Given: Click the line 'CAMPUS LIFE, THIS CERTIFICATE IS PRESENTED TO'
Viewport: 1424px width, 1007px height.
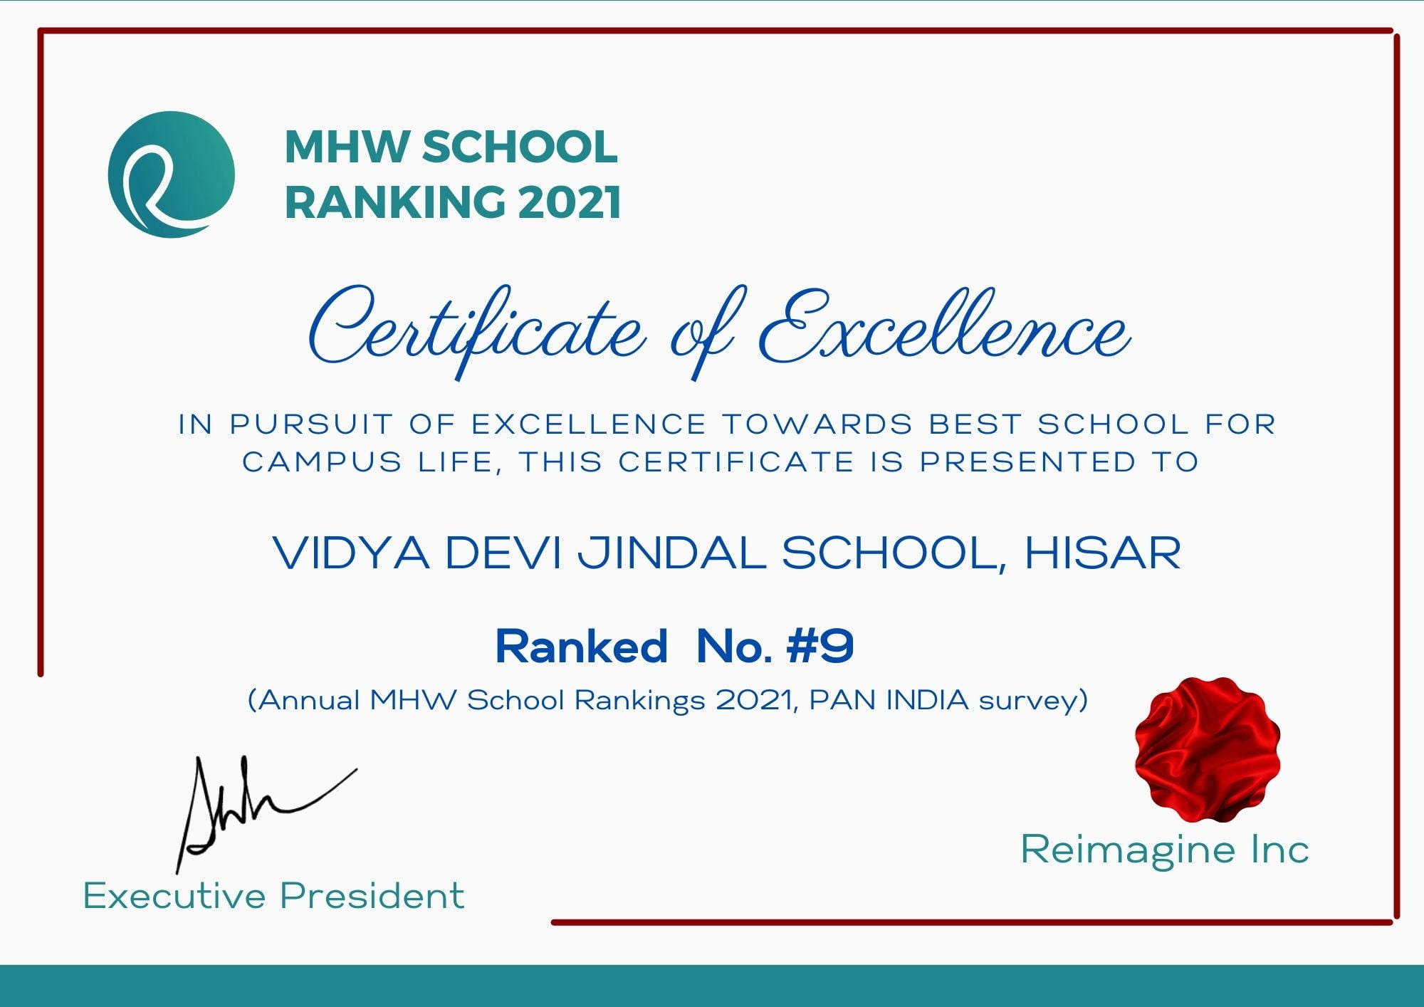Looking at the screenshot, I should tap(721, 462).
